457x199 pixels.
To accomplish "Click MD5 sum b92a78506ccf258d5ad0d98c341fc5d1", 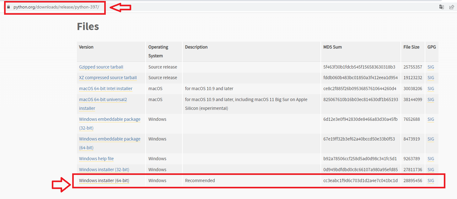I will click(360, 159).
